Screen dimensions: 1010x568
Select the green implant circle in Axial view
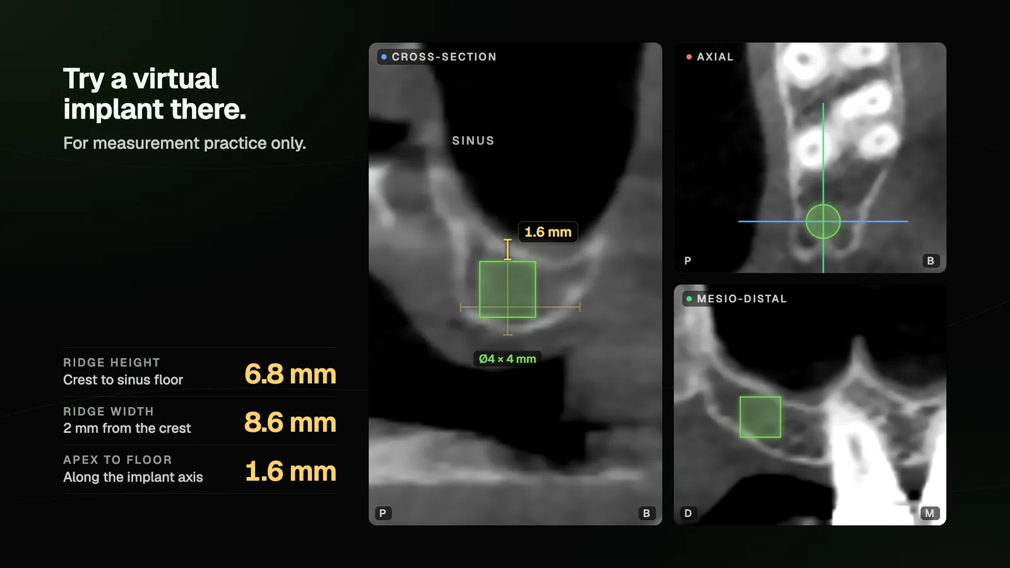823,222
